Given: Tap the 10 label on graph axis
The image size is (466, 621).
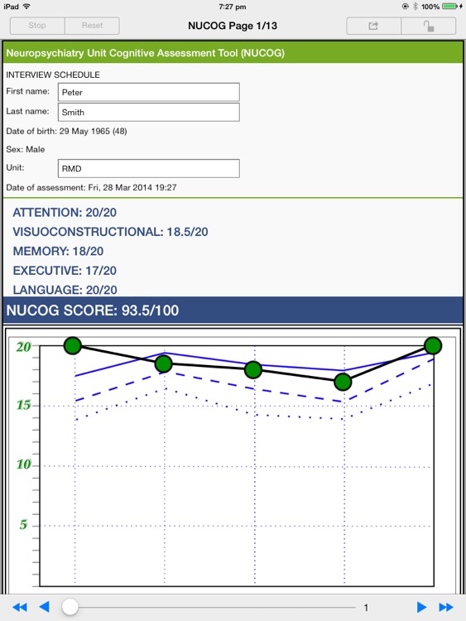Looking at the screenshot, I should pos(23,465).
